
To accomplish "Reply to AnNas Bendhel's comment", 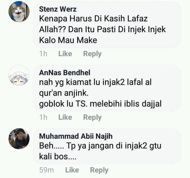I will [92, 117].
